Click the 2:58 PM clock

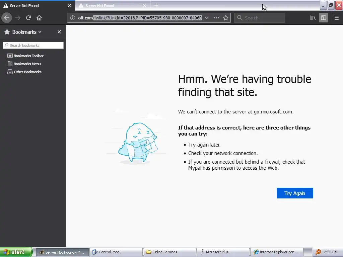pos(331,252)
